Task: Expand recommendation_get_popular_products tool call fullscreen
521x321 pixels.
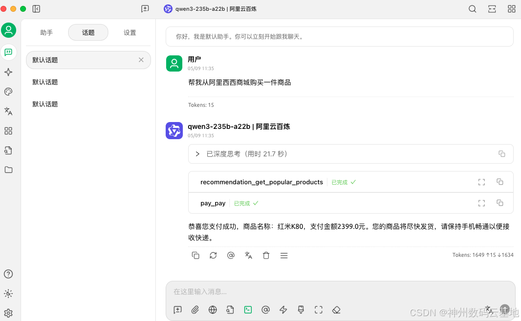Action: point(481,182)
